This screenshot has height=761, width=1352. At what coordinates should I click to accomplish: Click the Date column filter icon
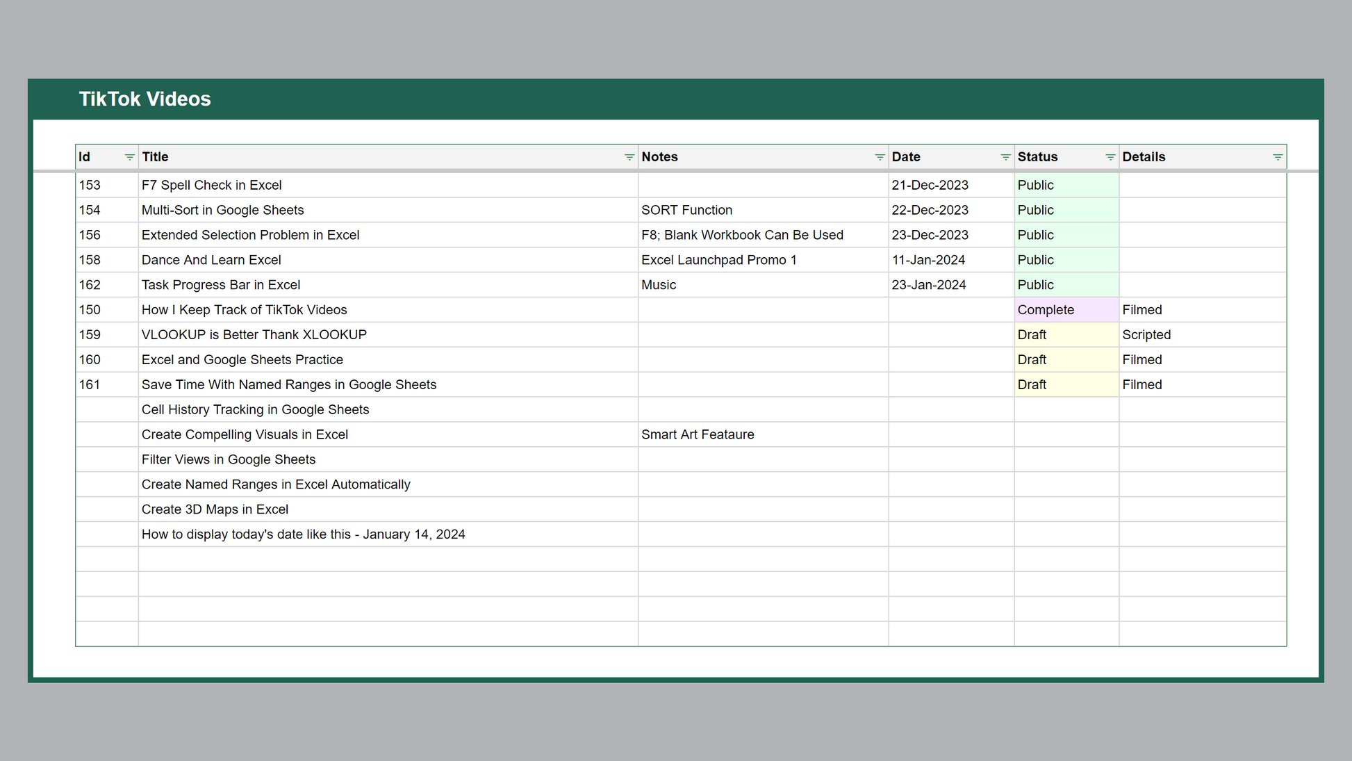point(1005,157)
